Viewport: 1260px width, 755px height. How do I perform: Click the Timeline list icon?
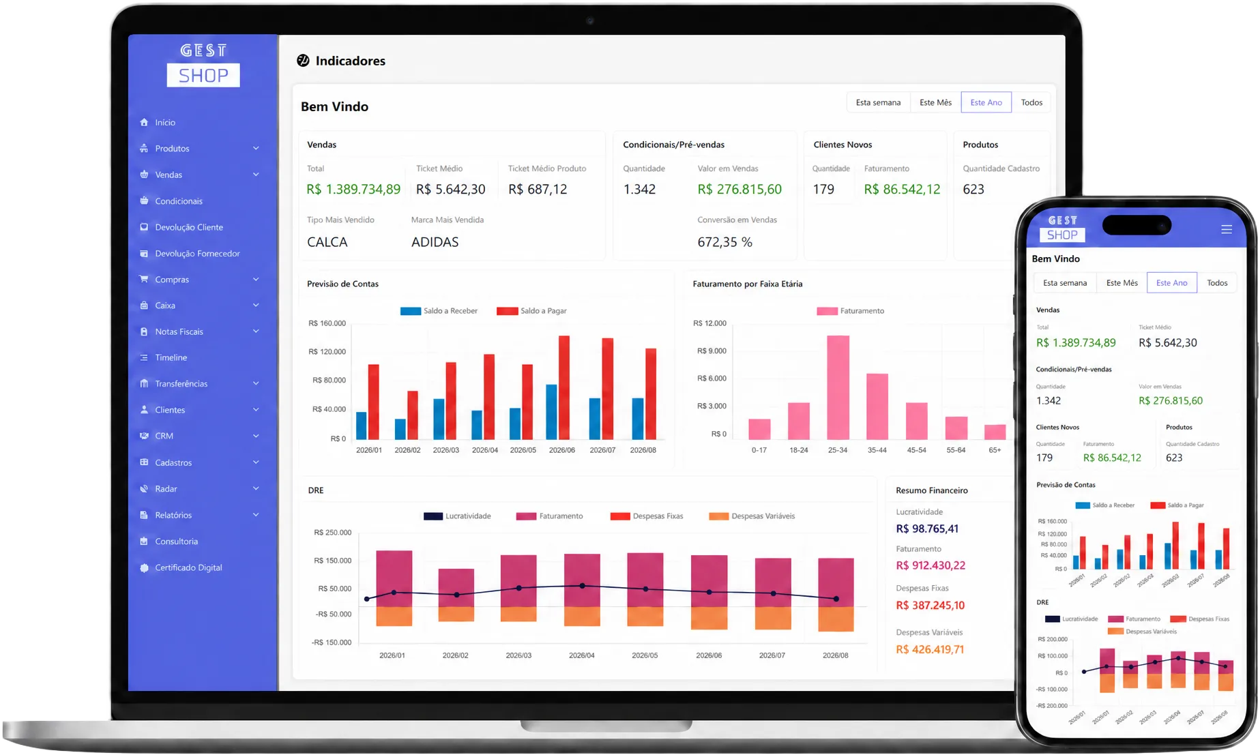coord(144,357)
